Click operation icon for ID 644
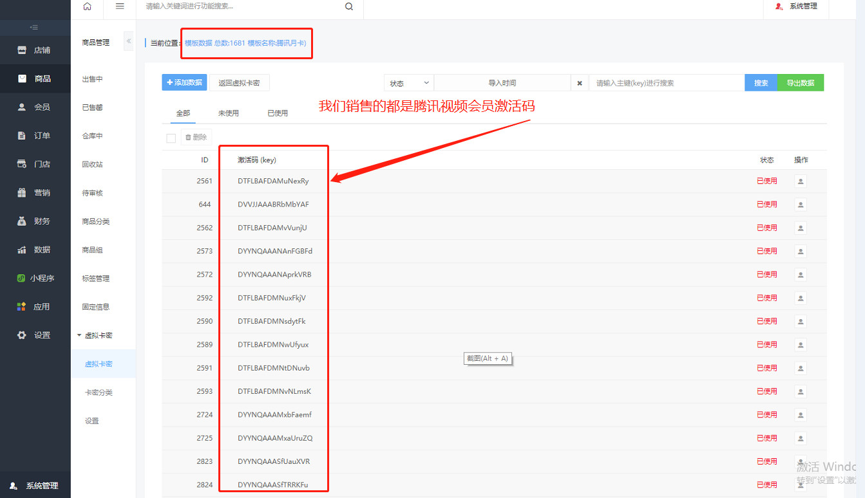 pyautogui.click(x=801, y=205)
